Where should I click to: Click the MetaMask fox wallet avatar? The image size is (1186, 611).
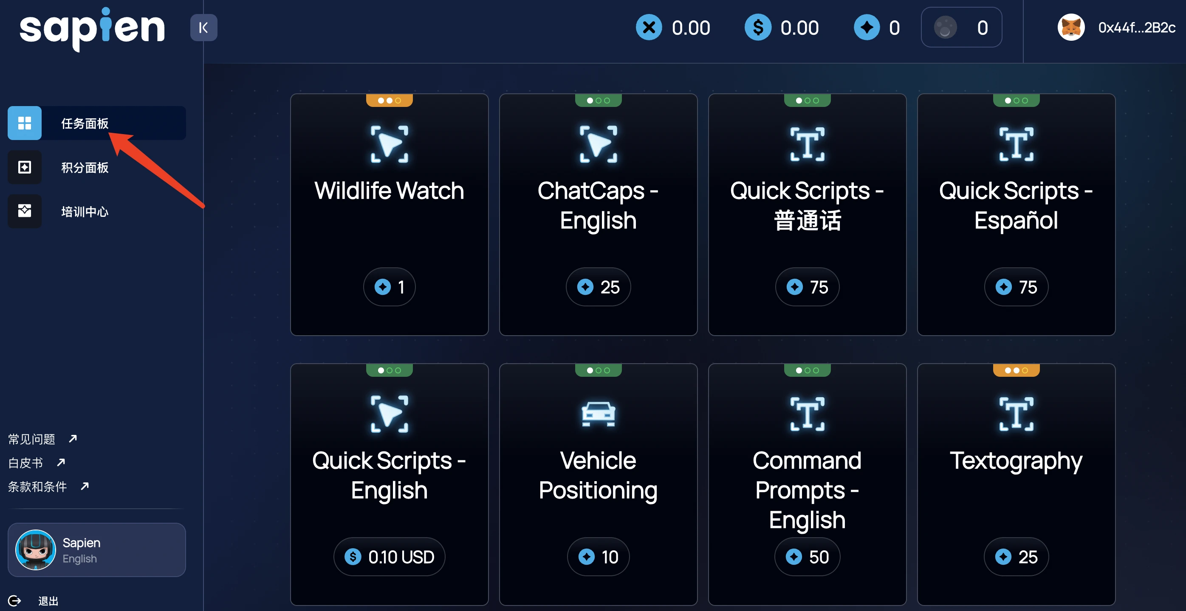pyautogui.click(x=1071, y=28)
